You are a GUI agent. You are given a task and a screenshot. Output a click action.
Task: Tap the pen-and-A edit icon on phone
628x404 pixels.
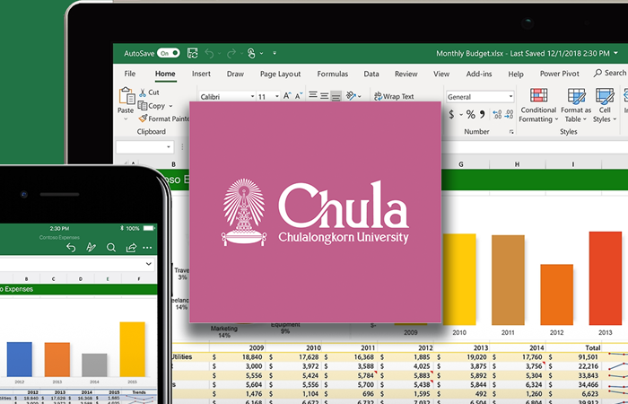click(x=91, y=248)
